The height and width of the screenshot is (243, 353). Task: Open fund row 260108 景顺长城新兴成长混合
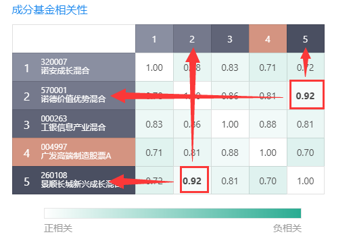74,180
